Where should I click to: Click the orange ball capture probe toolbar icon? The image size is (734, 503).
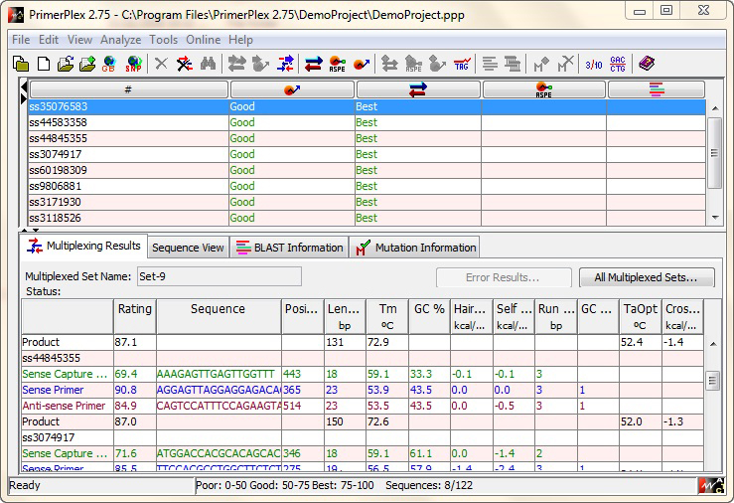(x=362, y=64)
